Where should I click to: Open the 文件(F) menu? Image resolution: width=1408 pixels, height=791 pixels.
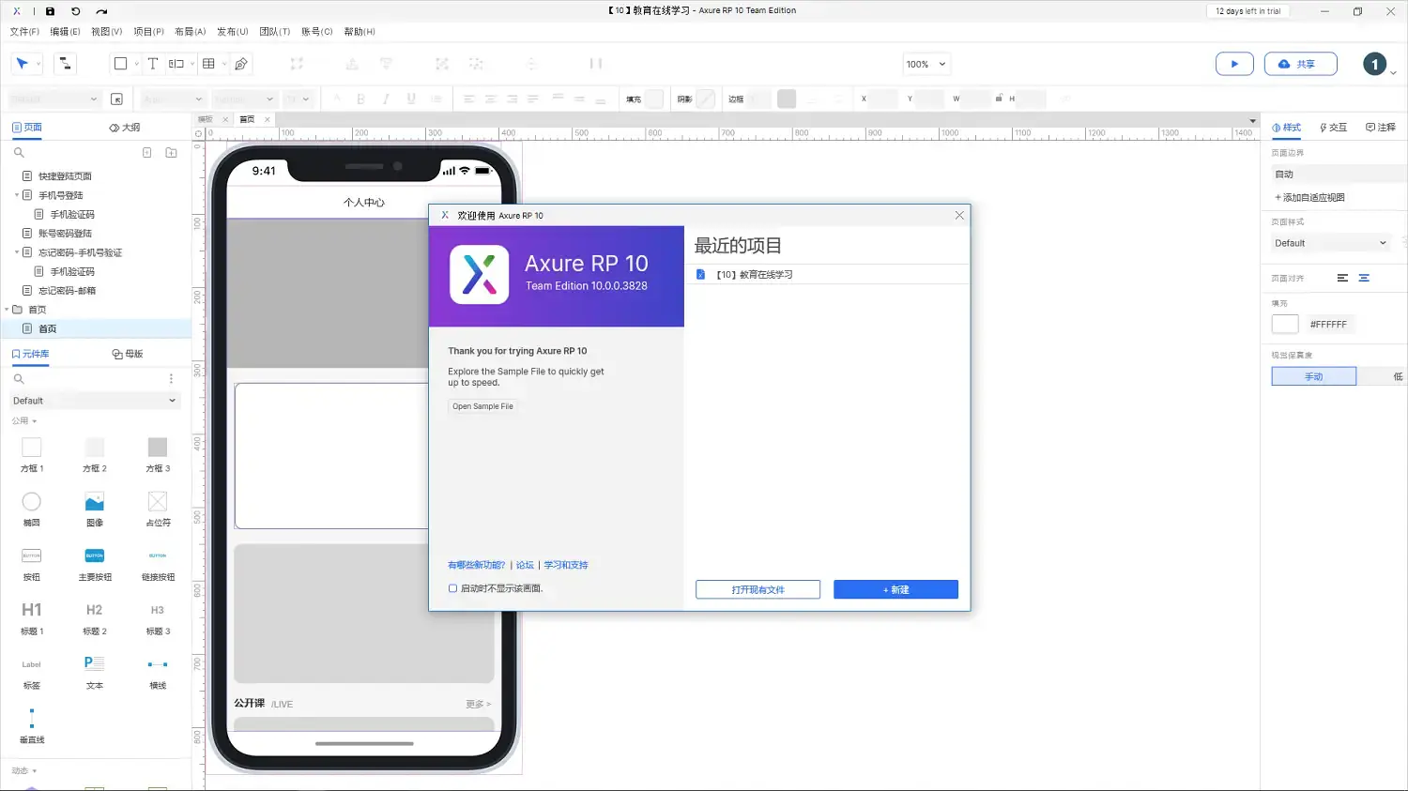click(x=24, y=32)
